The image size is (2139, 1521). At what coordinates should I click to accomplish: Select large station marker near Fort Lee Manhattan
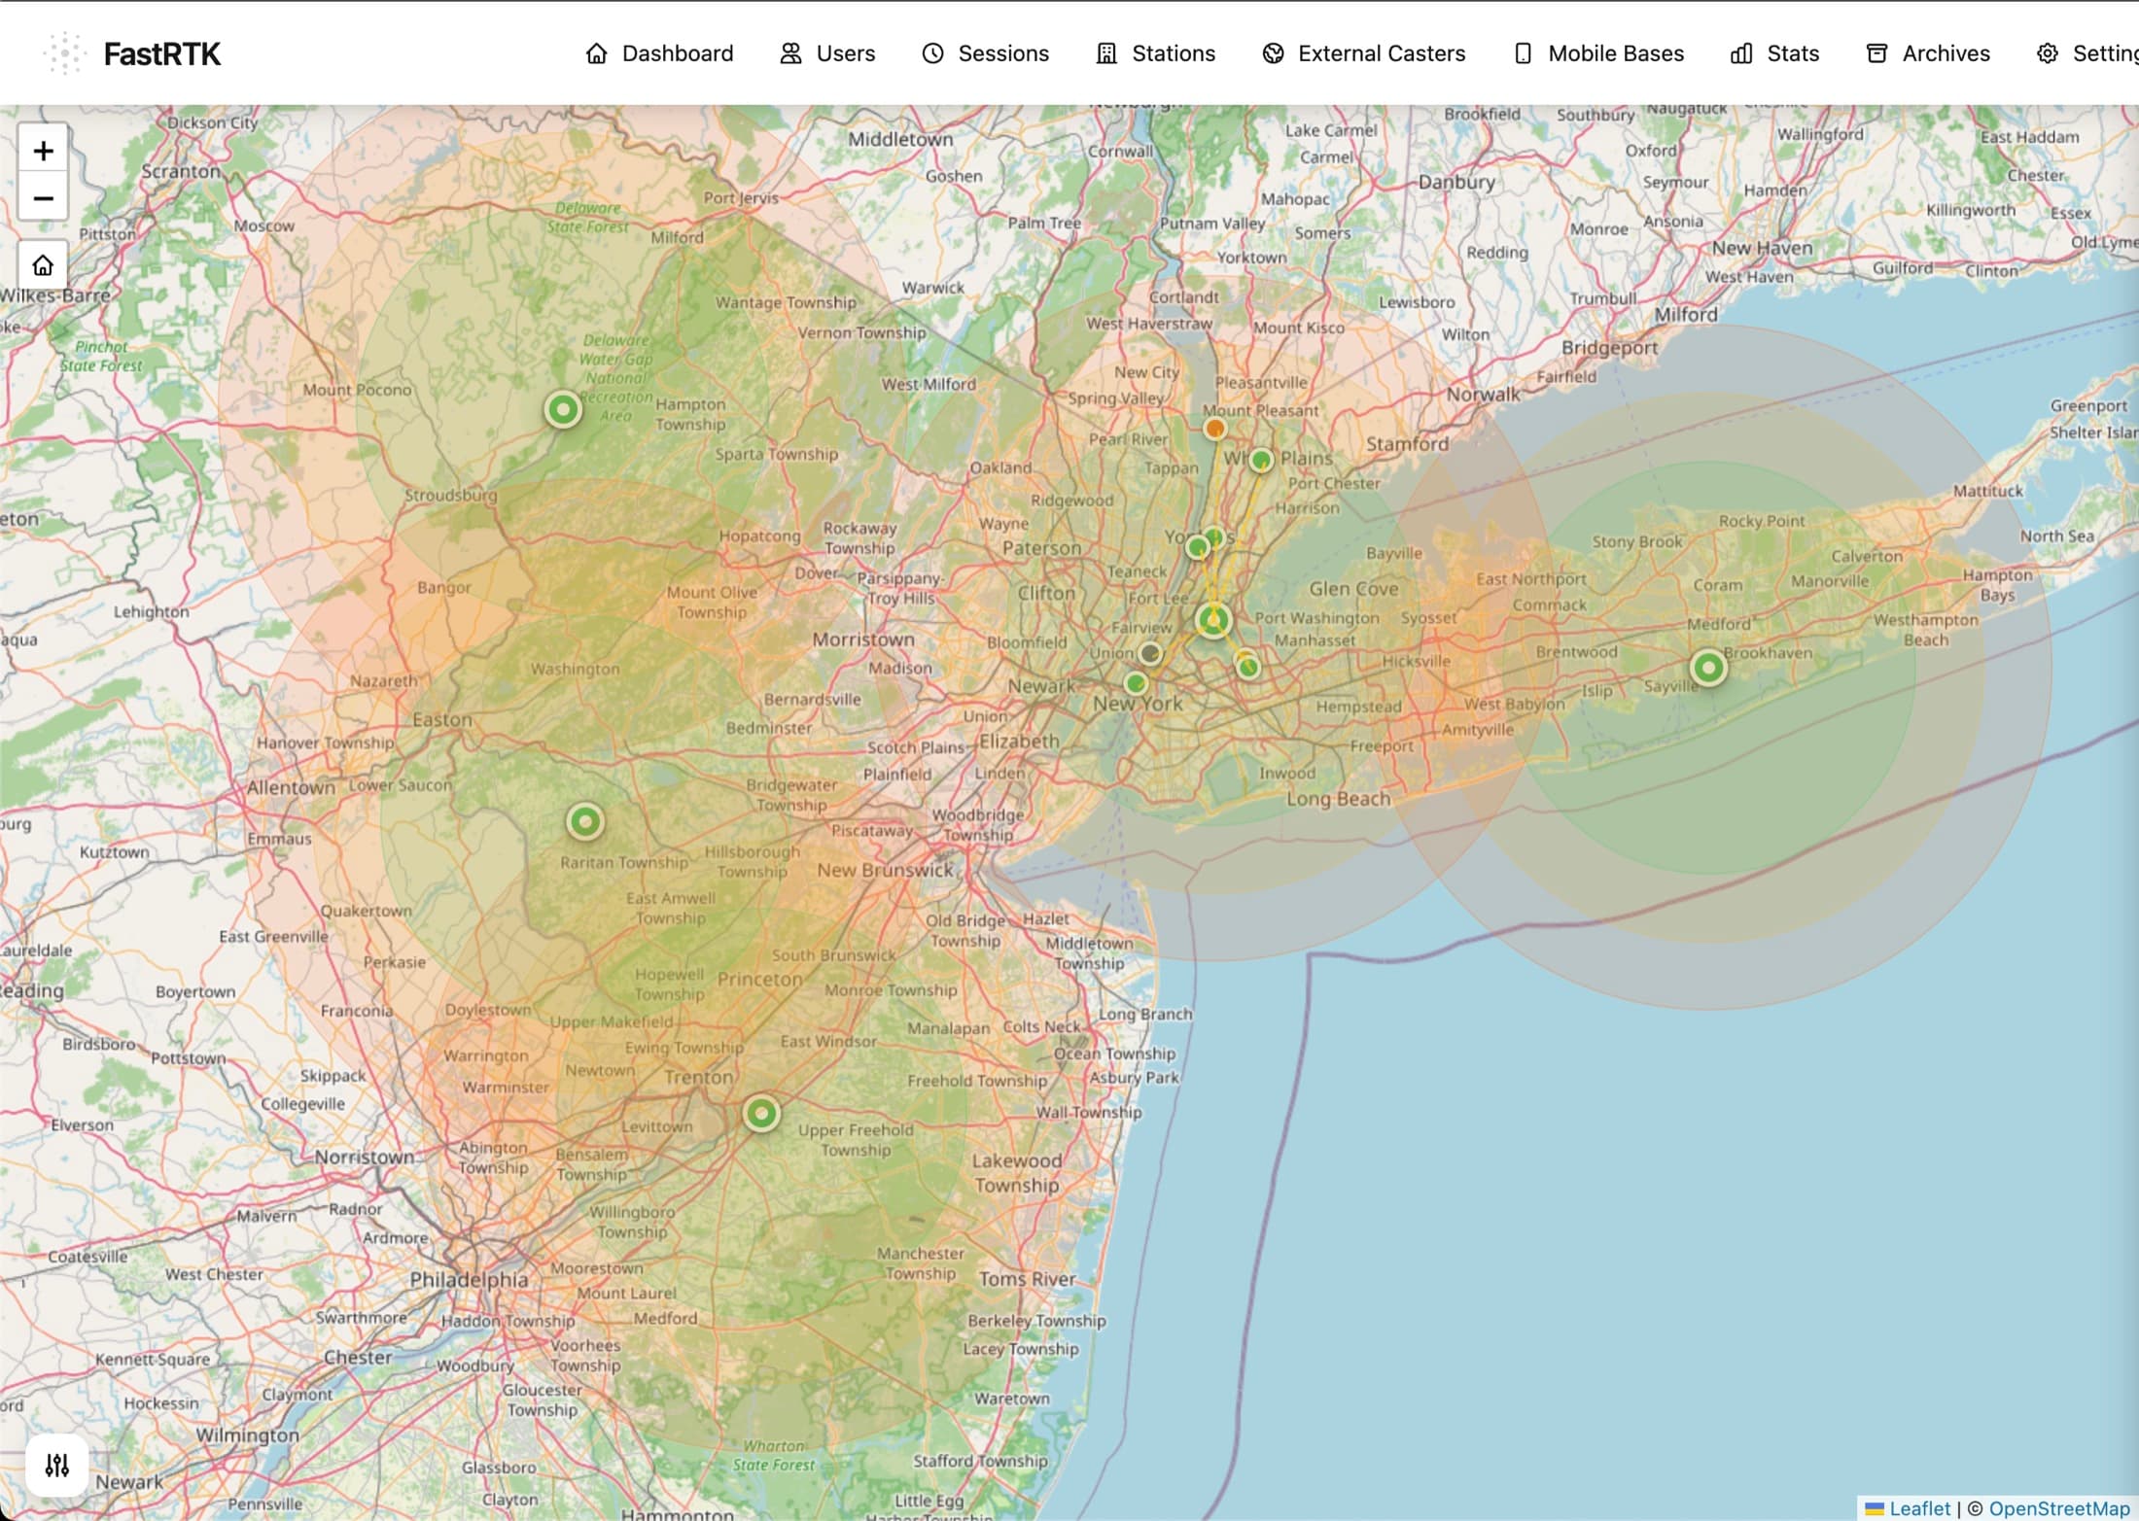(x=1213, y=620)
